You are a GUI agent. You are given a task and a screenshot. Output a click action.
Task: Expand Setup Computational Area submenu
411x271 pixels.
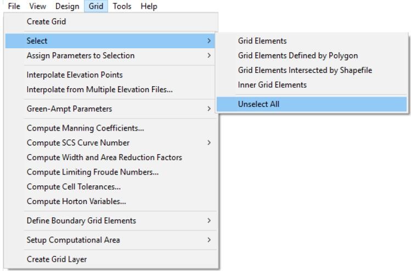(73, 240)
